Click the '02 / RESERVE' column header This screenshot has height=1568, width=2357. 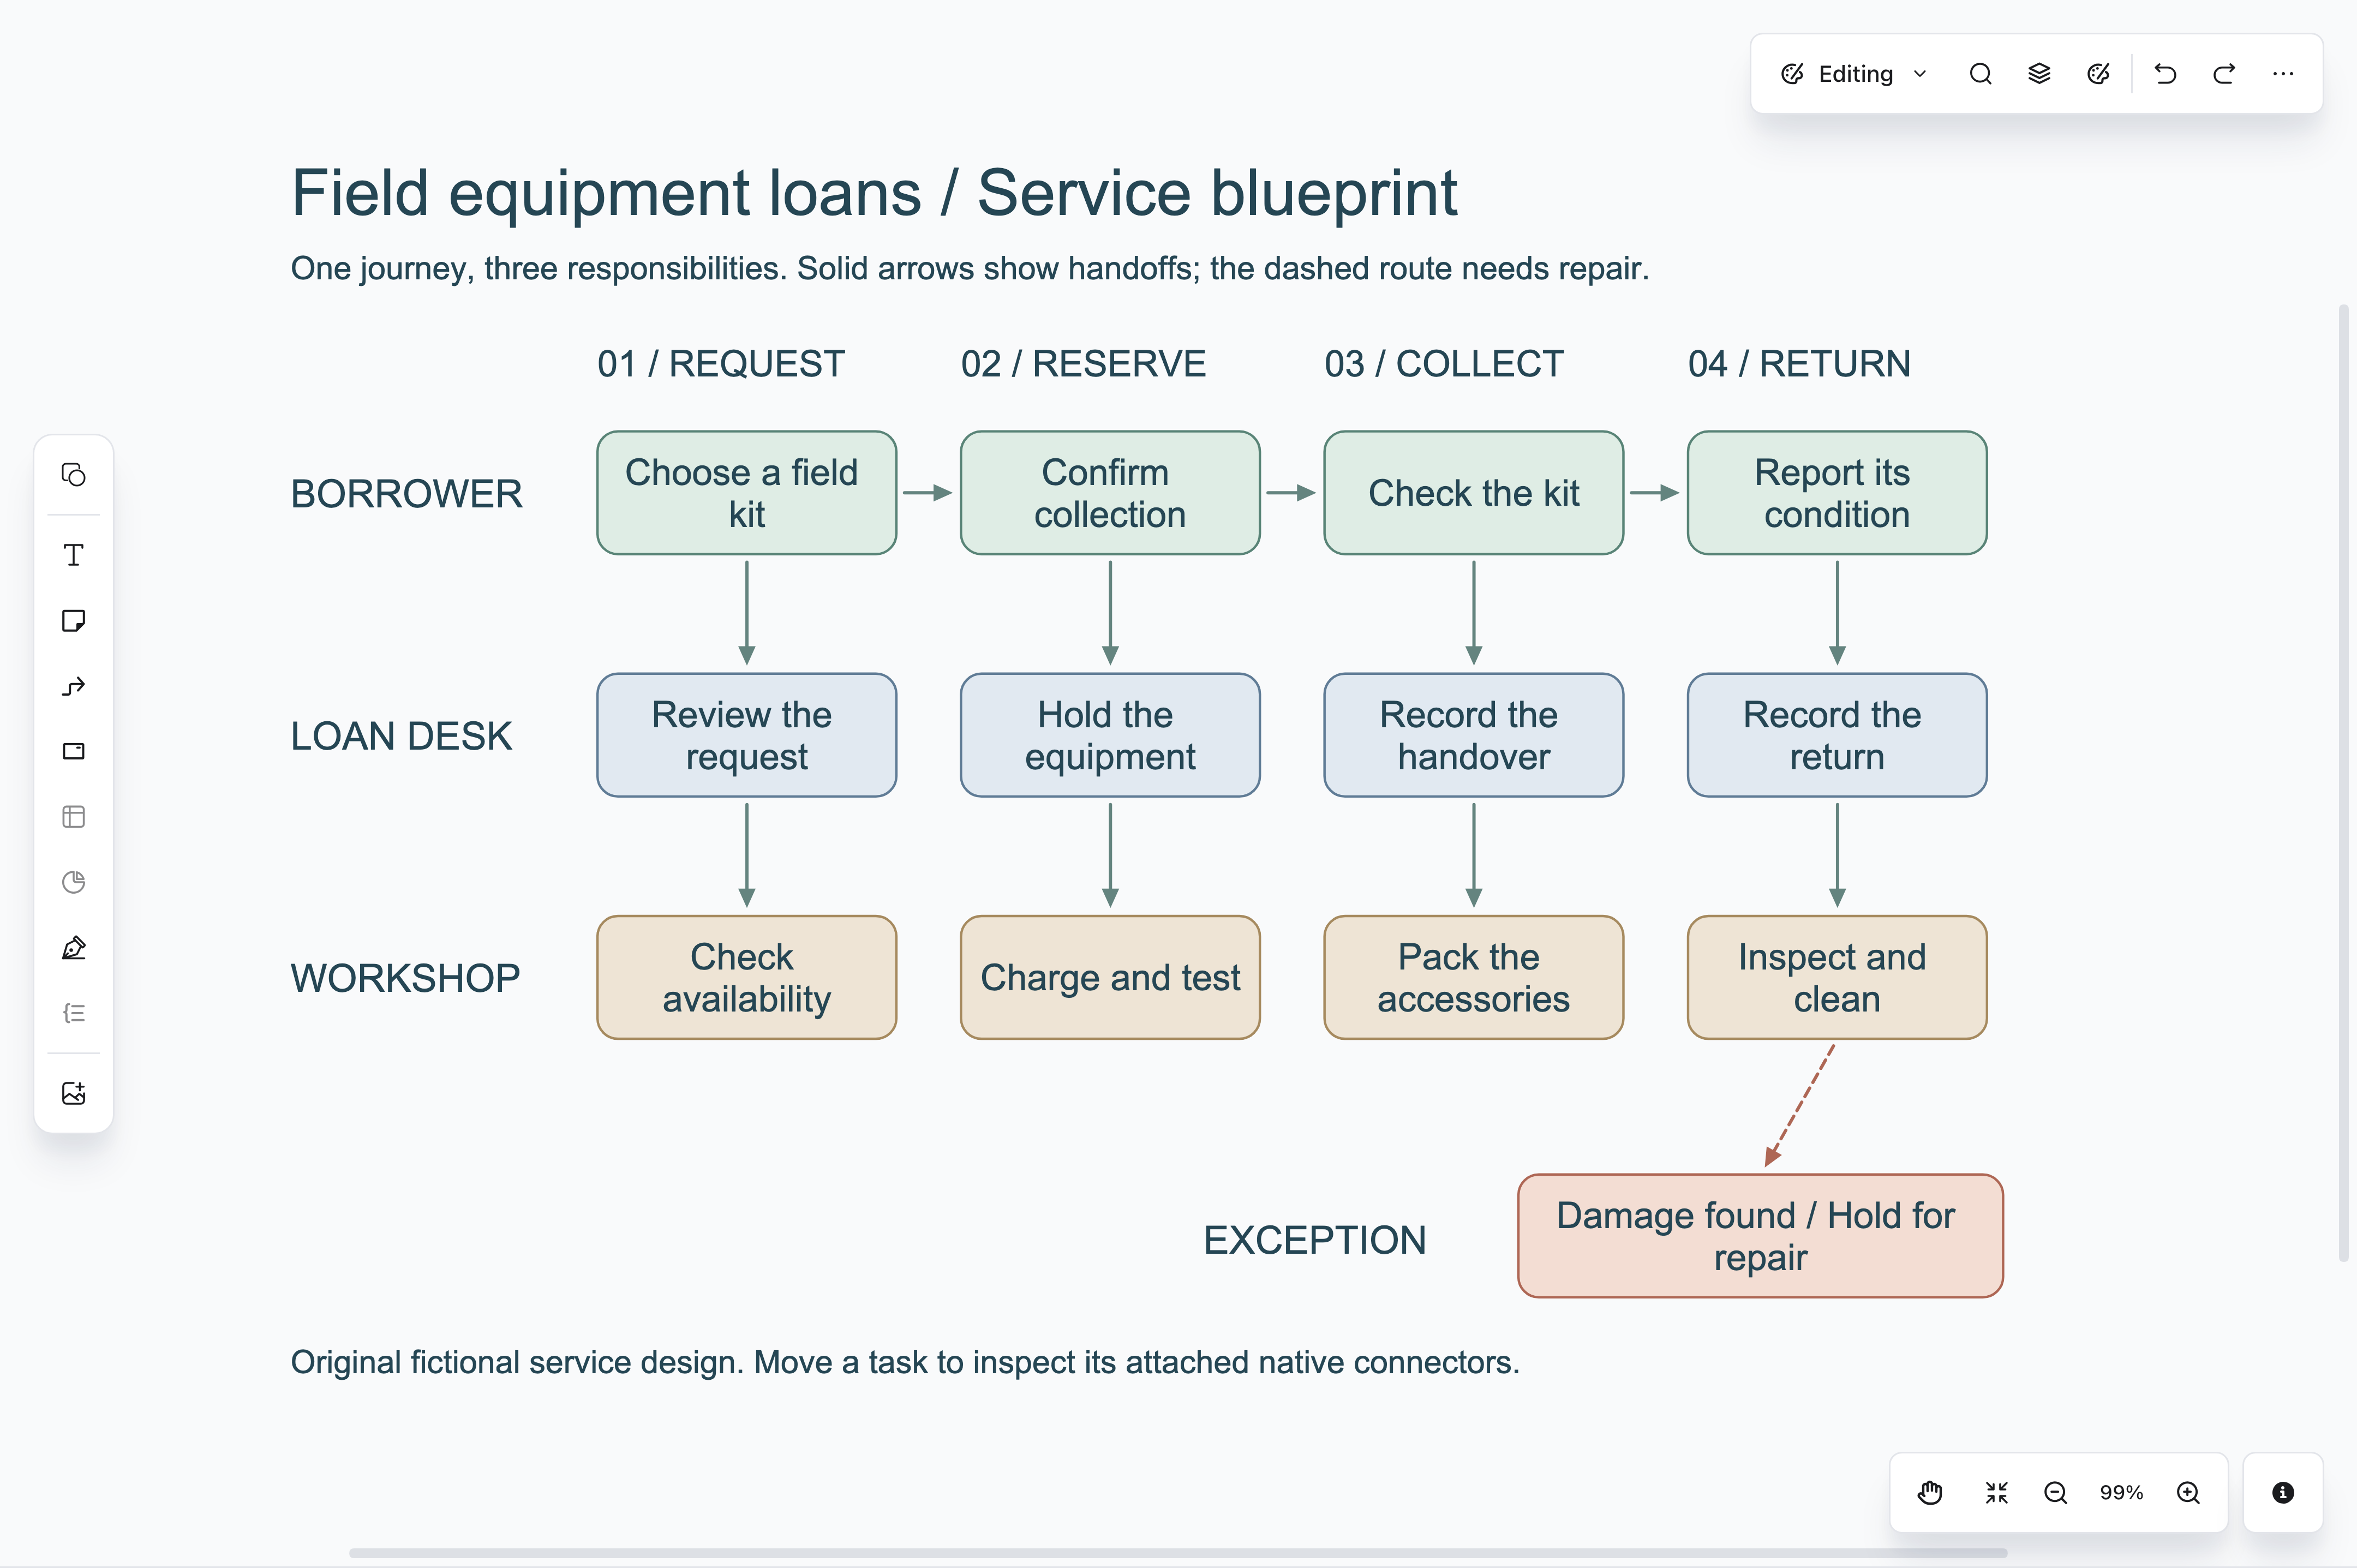(x=1083, y=364)
